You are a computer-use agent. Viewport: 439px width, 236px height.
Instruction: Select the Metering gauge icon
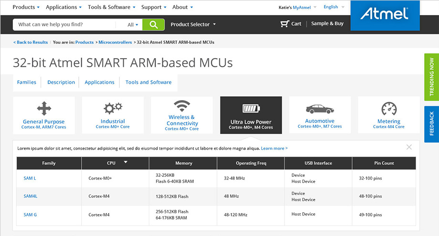point(389,109)
